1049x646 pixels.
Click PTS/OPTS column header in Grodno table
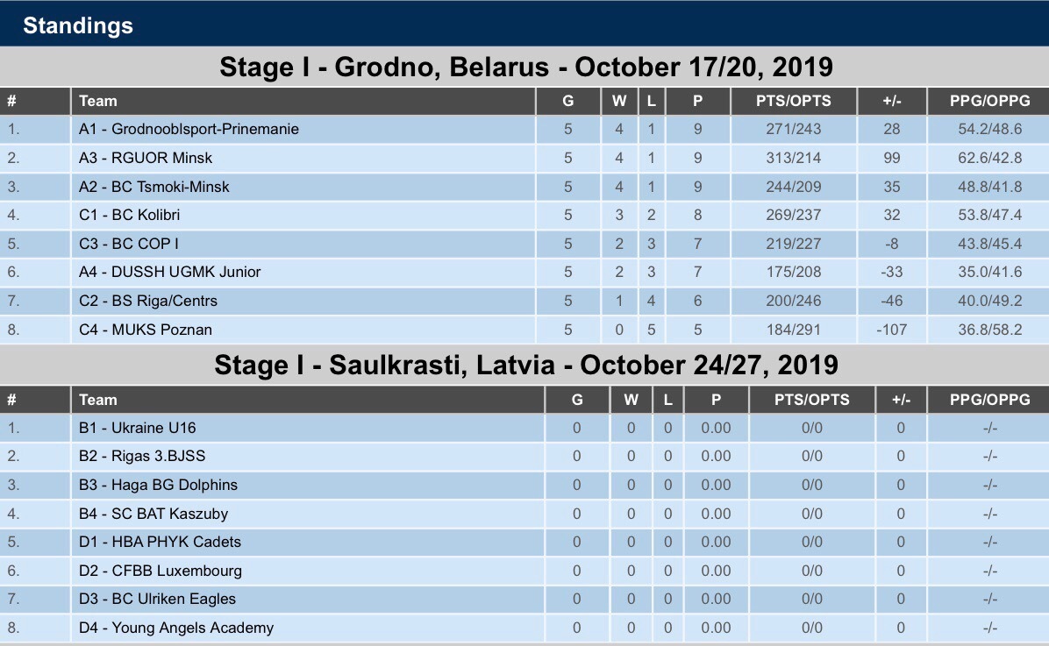tap(794, 101)
